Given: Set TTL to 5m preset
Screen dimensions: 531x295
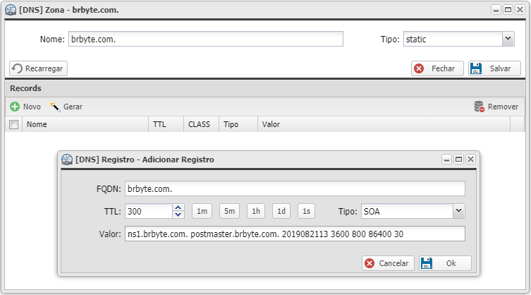Looking at the screenshot, I should point(229,211).
